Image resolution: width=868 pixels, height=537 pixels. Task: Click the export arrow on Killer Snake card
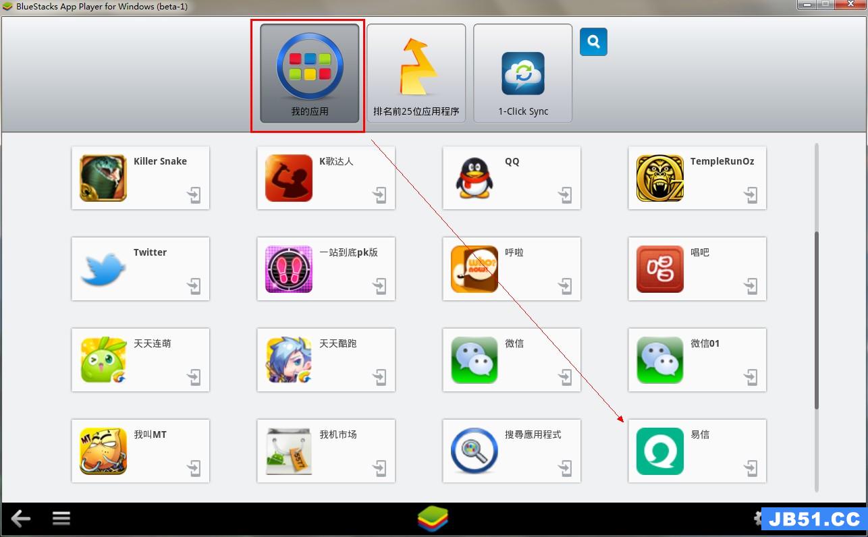click(194, 196)
